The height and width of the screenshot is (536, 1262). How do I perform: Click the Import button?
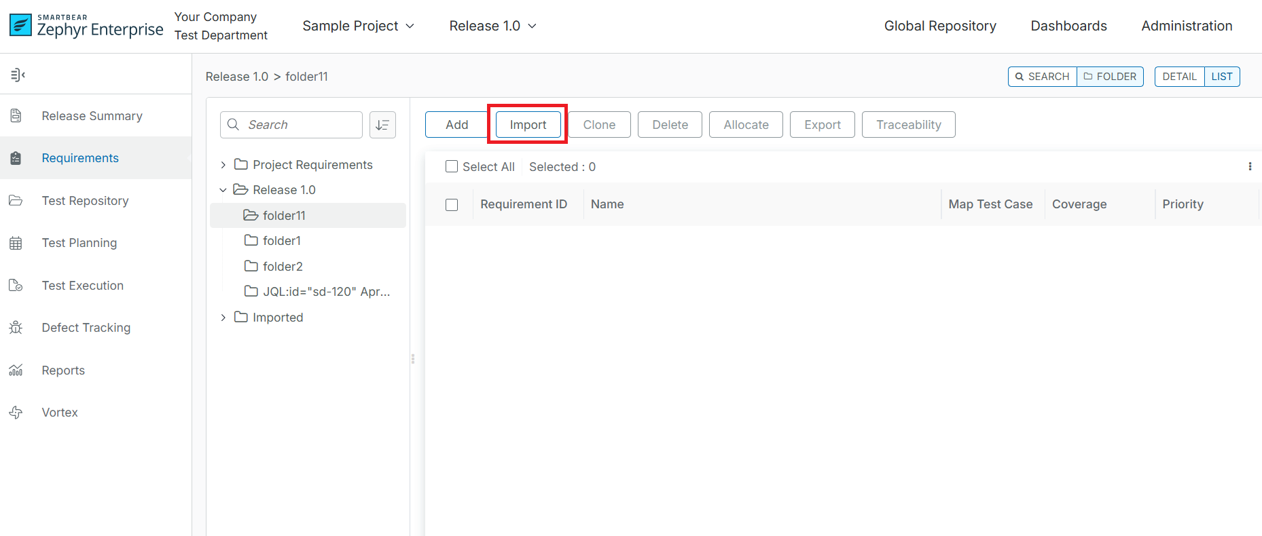tap(528, 125)
